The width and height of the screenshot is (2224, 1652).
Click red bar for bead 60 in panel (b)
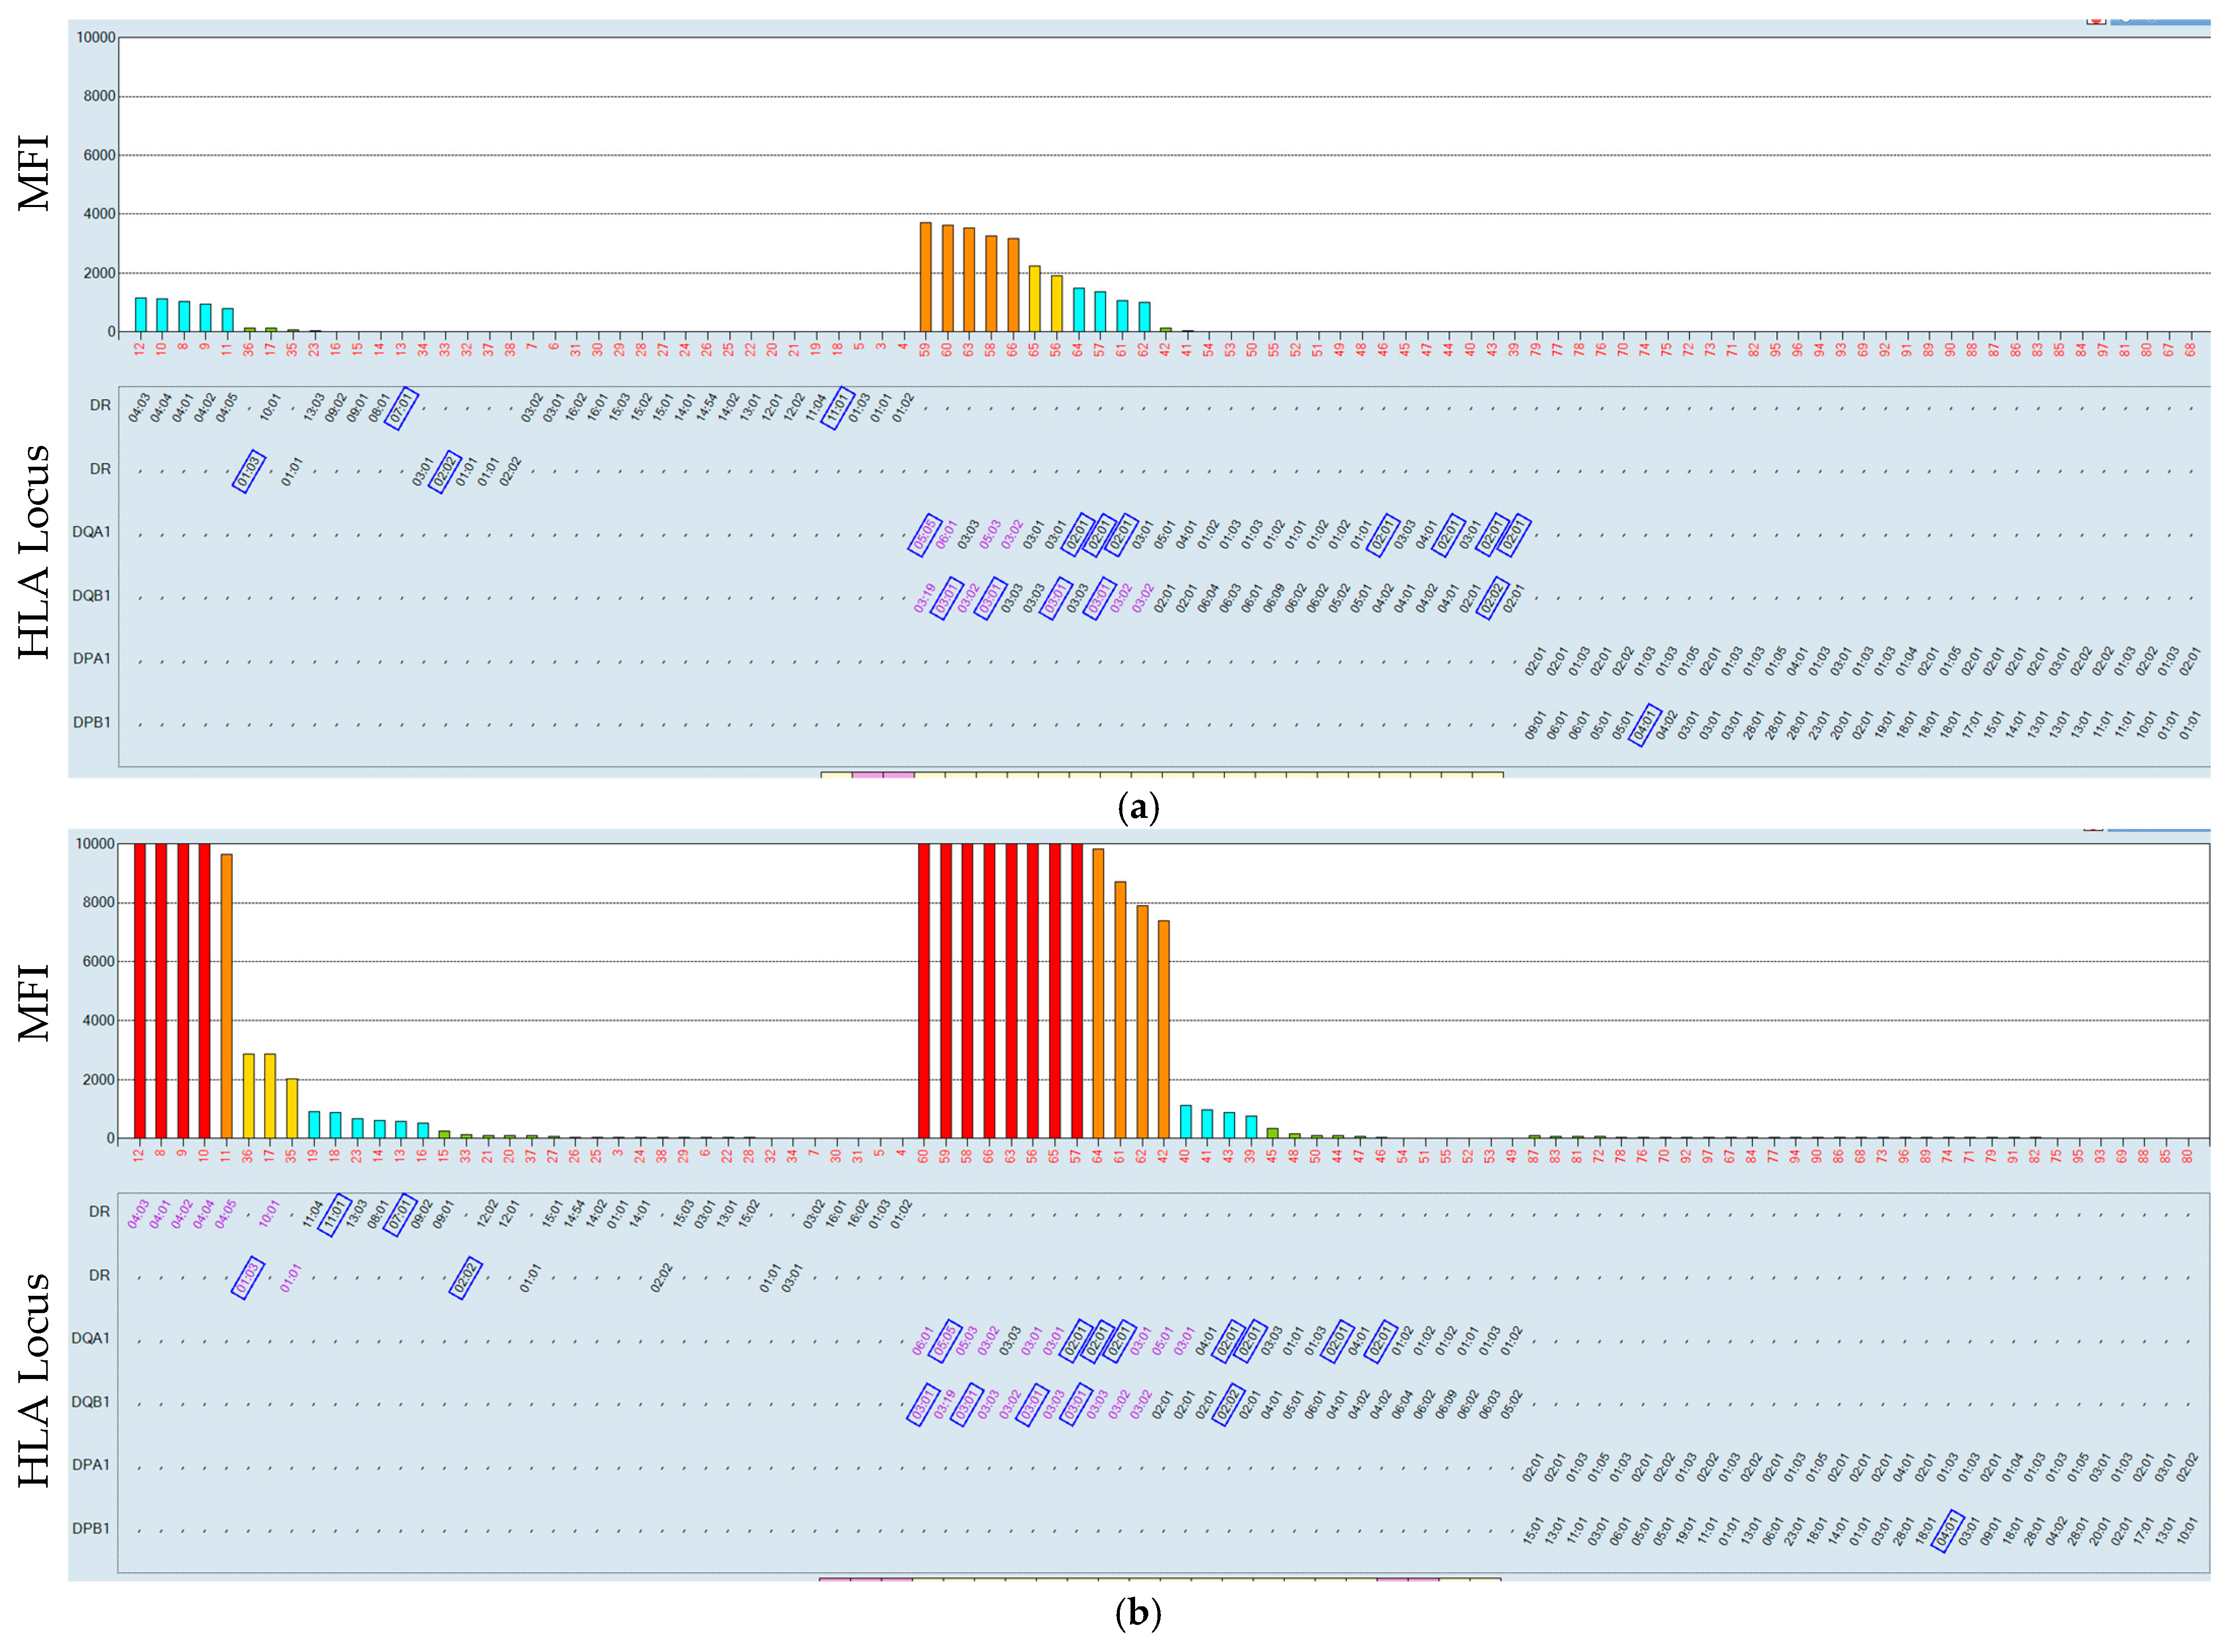924,990
